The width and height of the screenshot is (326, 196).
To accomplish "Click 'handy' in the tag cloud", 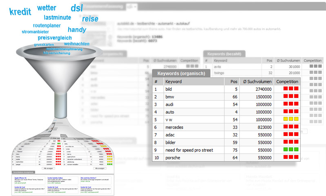I will (x=77, y=30).
